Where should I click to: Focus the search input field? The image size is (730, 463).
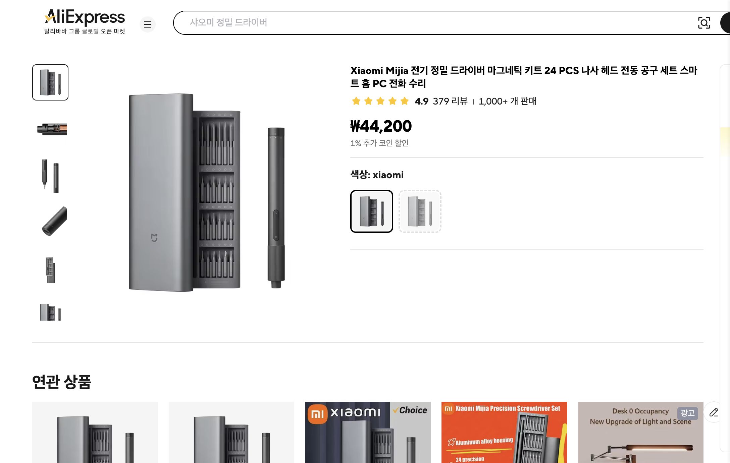436,23
